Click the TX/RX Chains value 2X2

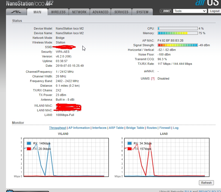[x=58, y=90]
